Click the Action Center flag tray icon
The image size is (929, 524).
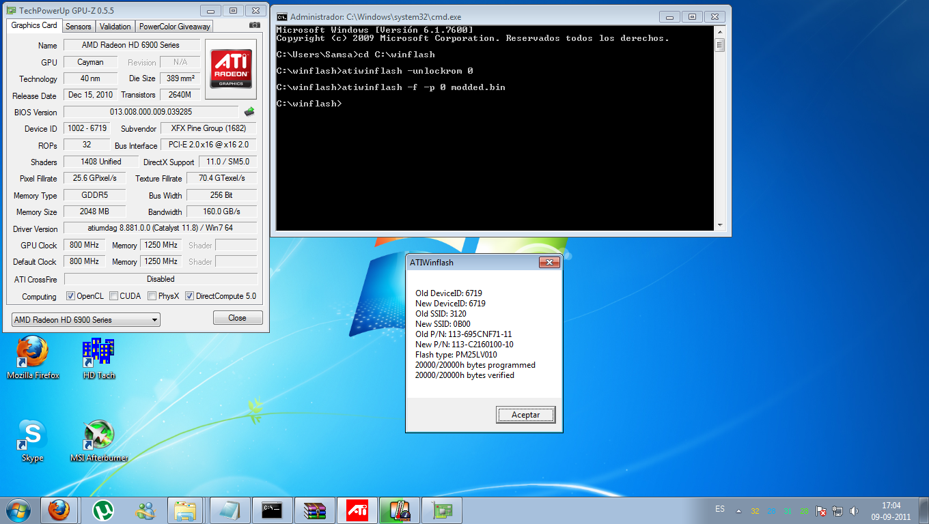822,510
